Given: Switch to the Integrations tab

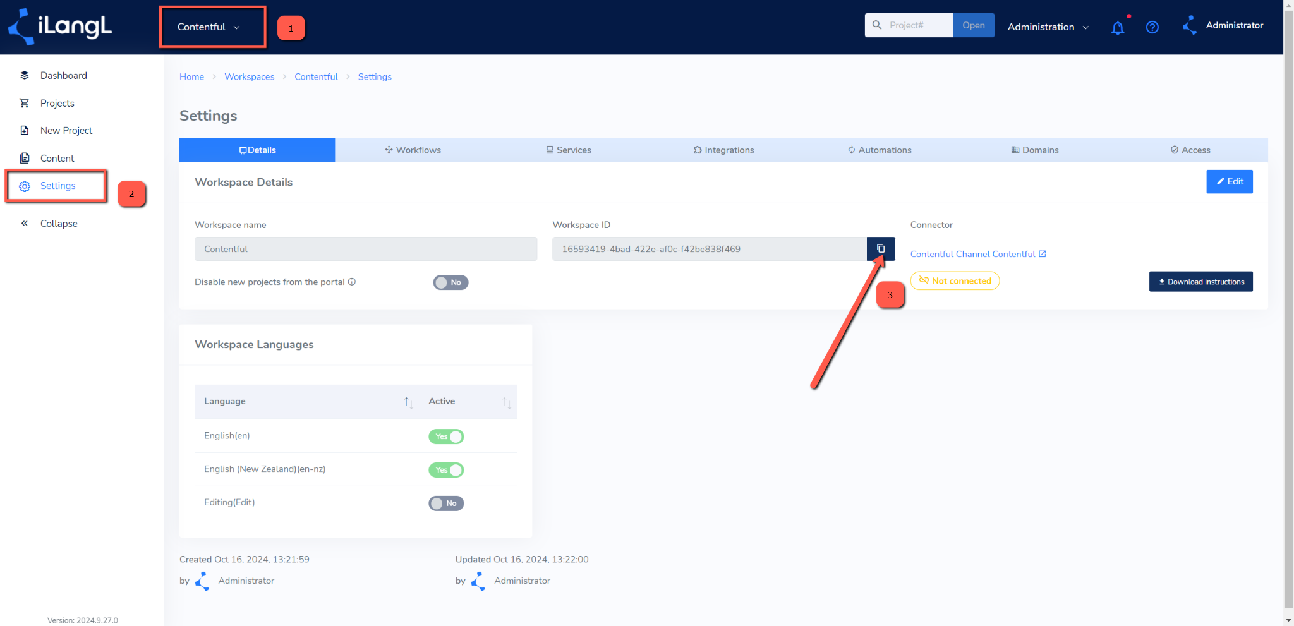Looking at the screenshot, I should tap(724, 150).
